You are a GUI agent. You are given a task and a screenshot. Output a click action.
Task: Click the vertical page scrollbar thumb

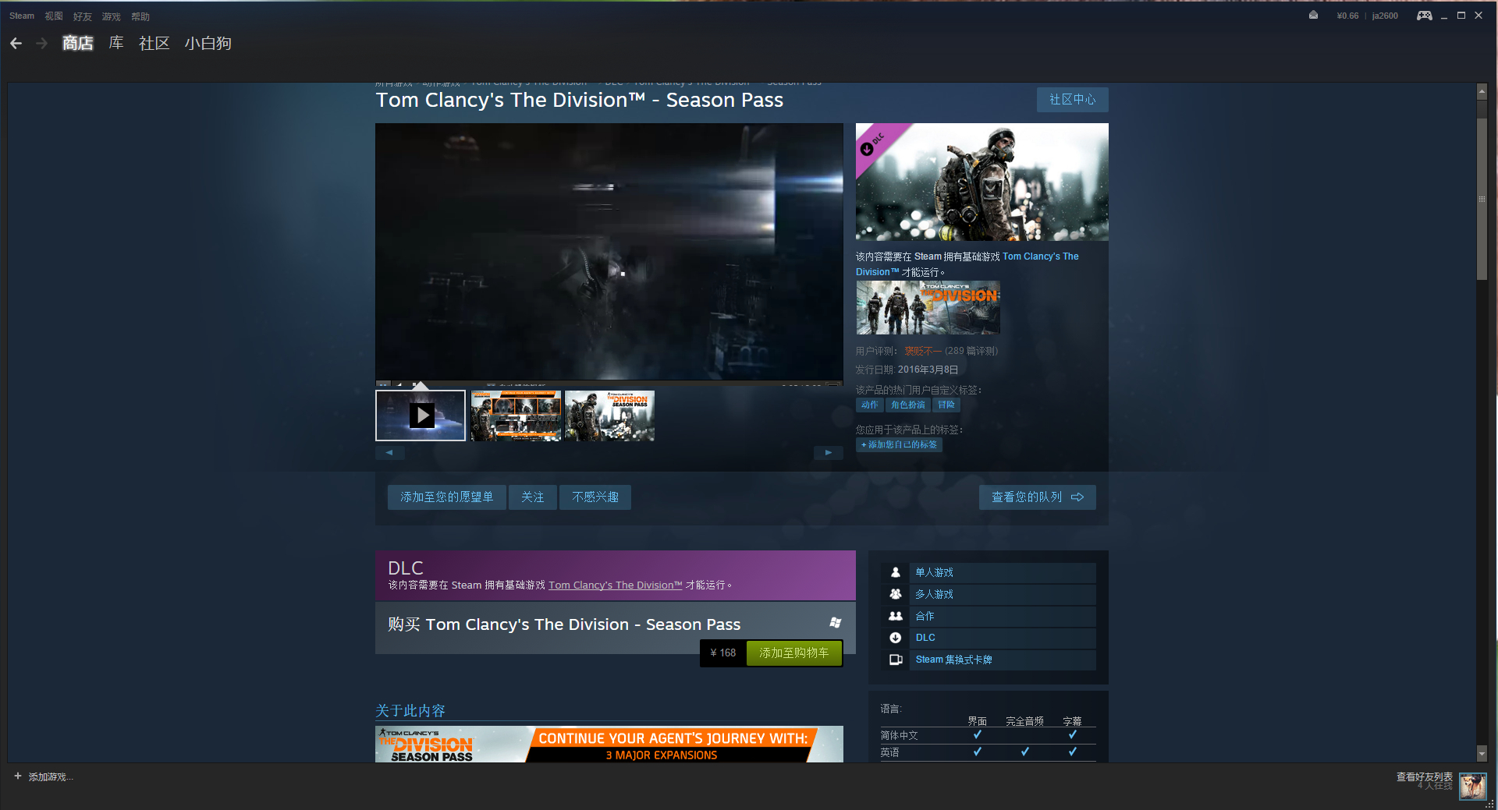pos(1482,199)
